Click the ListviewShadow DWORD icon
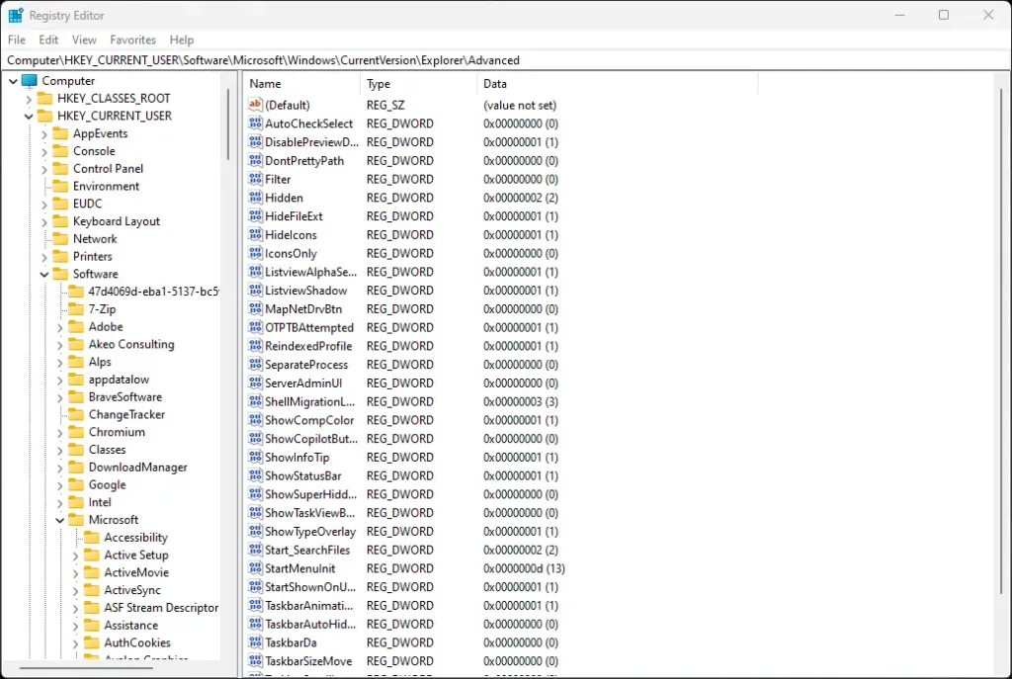Screen dimensions: 1012x679 tap(256, 291)
